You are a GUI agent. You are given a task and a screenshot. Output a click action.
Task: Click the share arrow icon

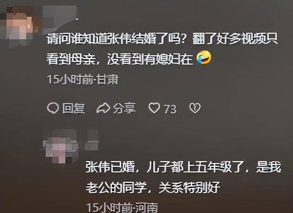tap(103, 108)
